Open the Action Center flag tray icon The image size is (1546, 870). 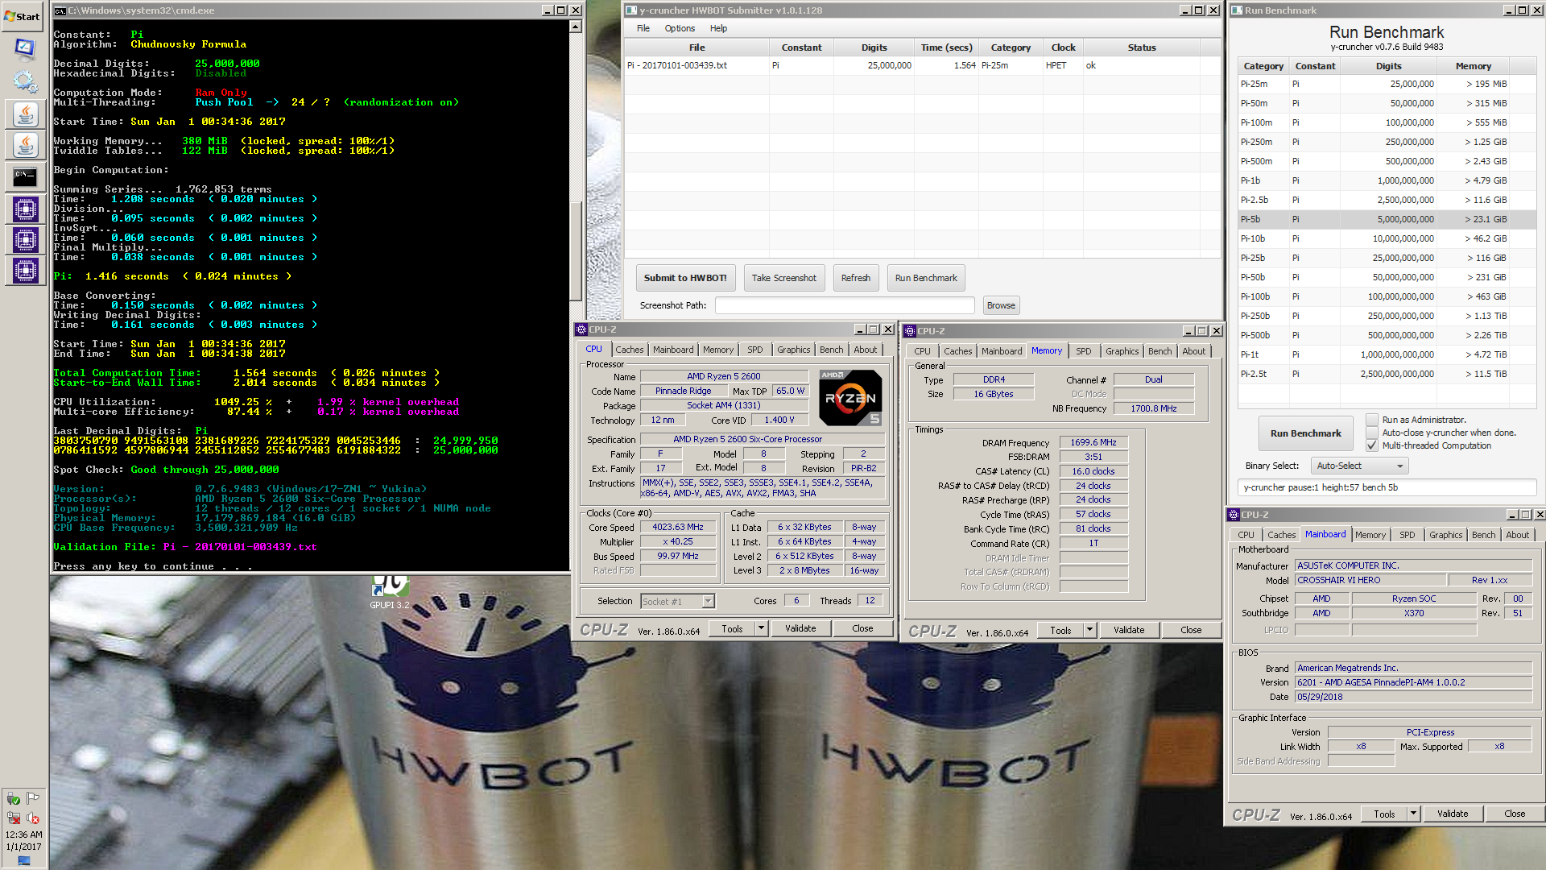[33, 798]
